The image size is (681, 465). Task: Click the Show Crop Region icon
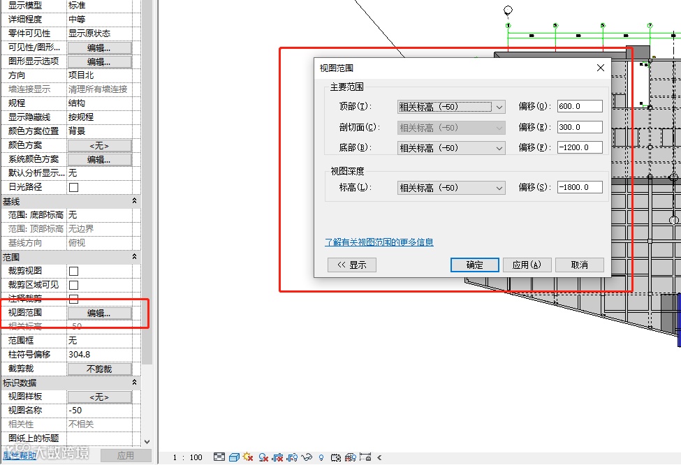pyautogui.click(x=292, y=457)
